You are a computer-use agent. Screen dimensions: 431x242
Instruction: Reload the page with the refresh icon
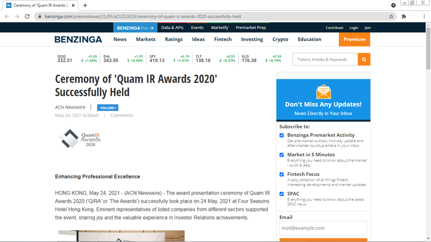[27, 16]
